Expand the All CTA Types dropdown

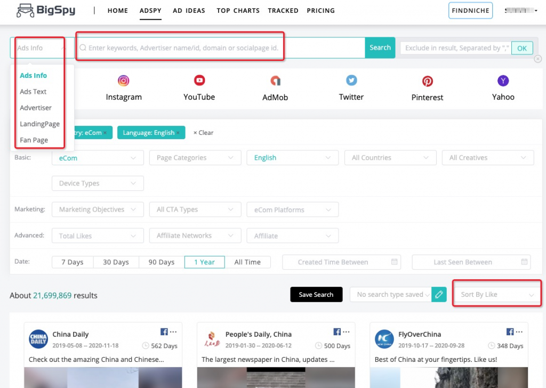click(x=195, y=209)
